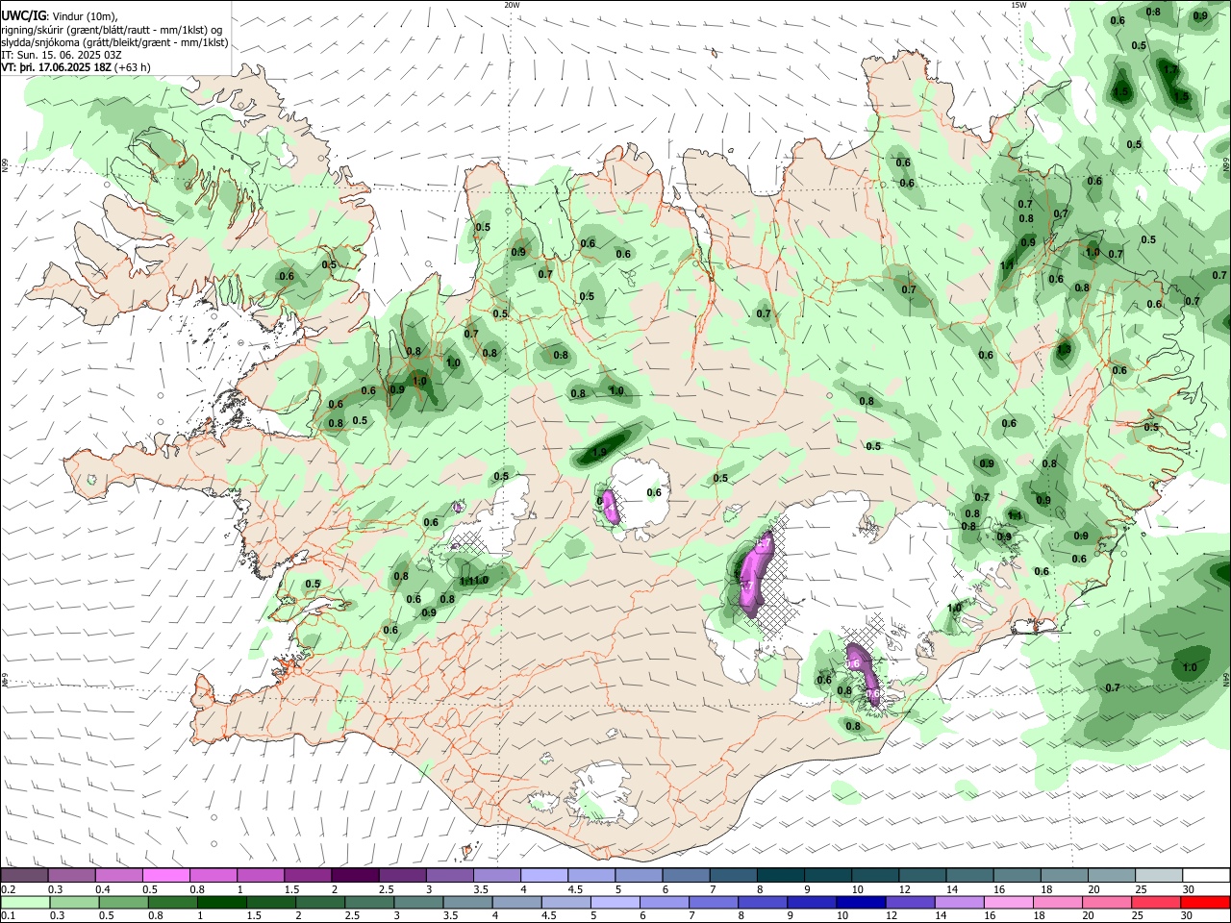Viewport: 1231px width, 923px height.
Task: Click the '15W' longitude label
Action: click(x=1017, y=5)
